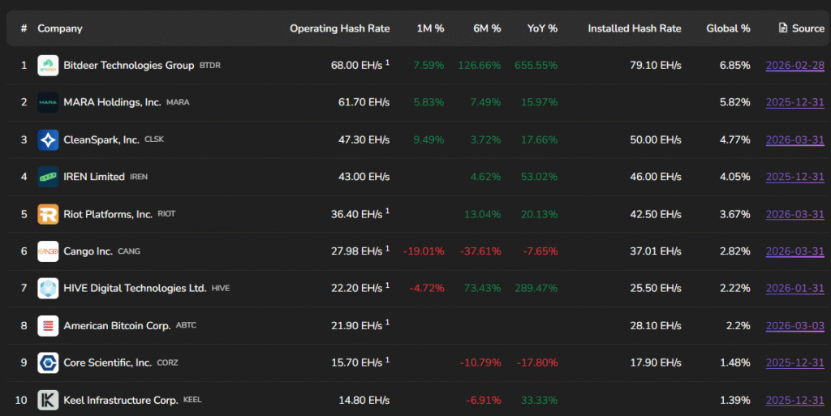Image resolution: width=831 pixels, height=416 pixels.
Task: Click the HIVE Digital Technologies logo icon
Action: [x=48, y=289]
